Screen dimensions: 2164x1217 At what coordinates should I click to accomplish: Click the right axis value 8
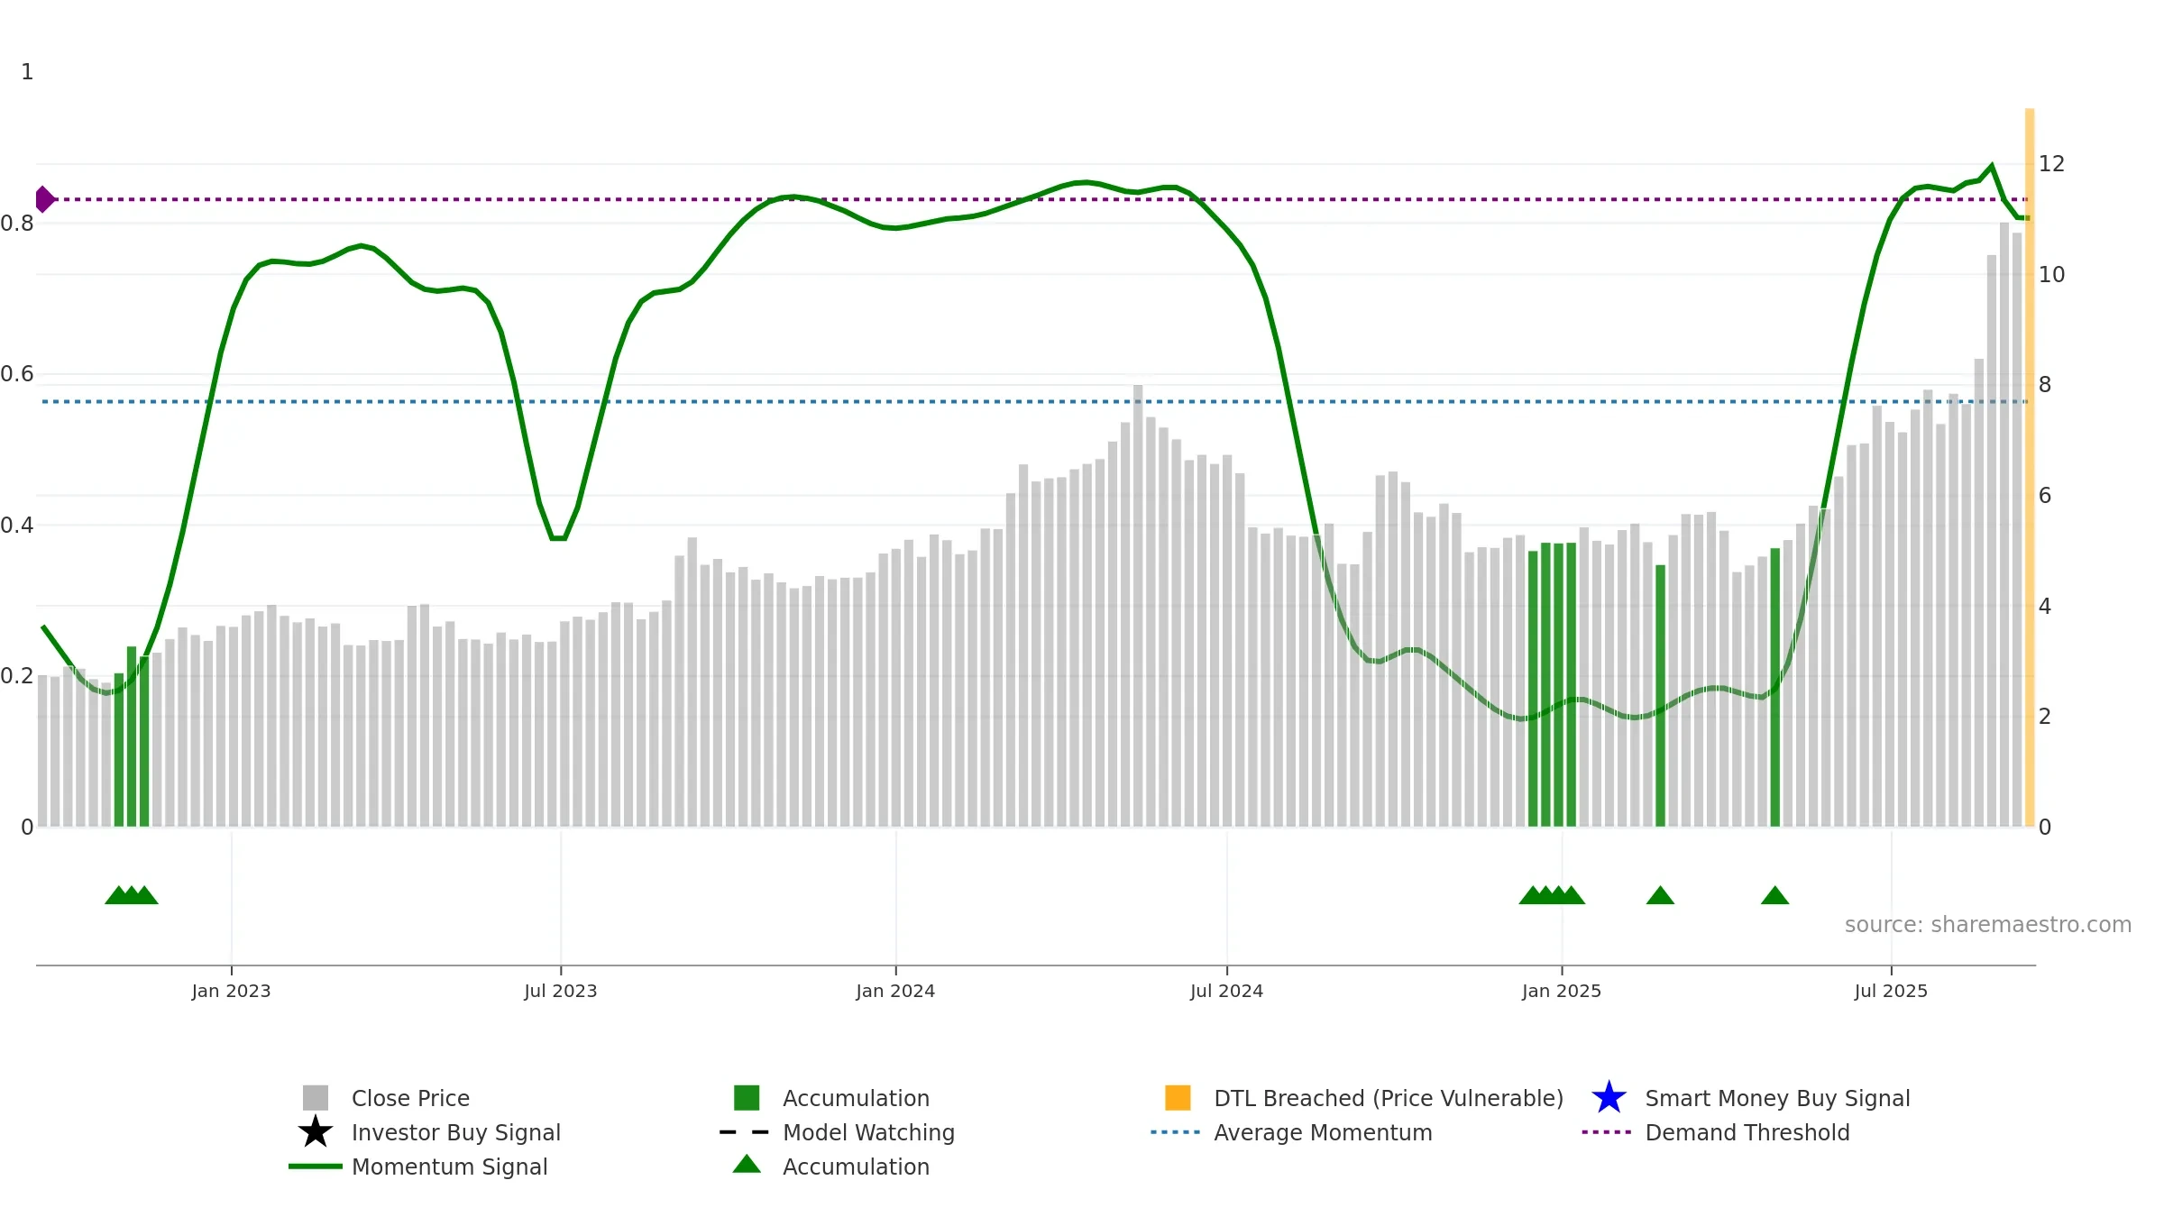[2045, 385]
